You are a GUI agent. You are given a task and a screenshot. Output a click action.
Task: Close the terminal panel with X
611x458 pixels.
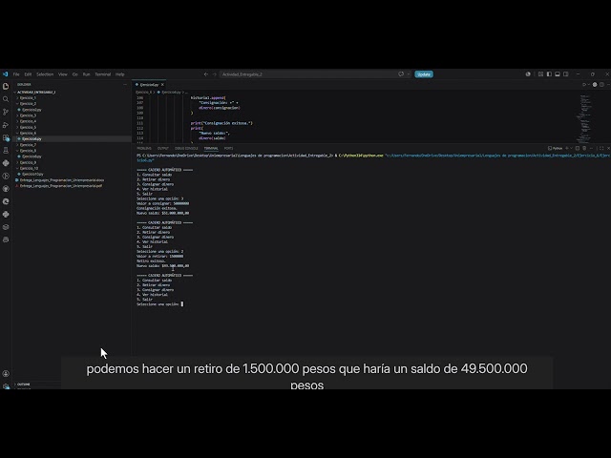(x=608, y=148)
